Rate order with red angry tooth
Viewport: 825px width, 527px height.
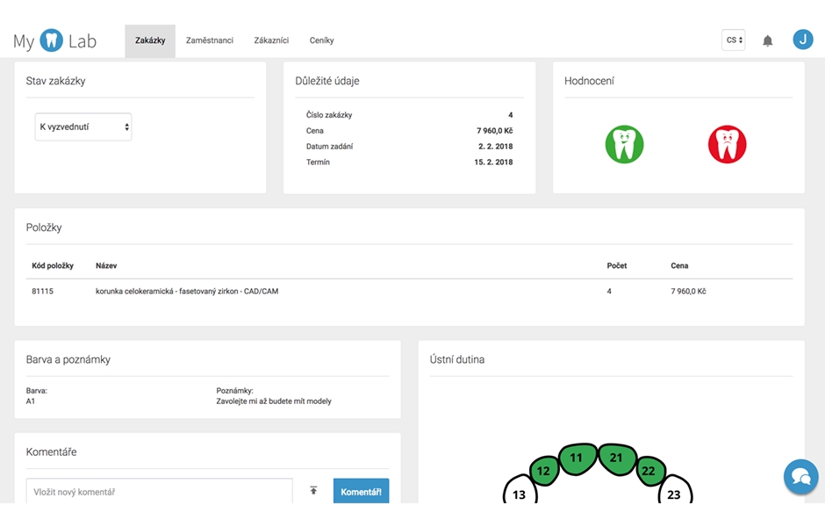click(x=727, y=144)
